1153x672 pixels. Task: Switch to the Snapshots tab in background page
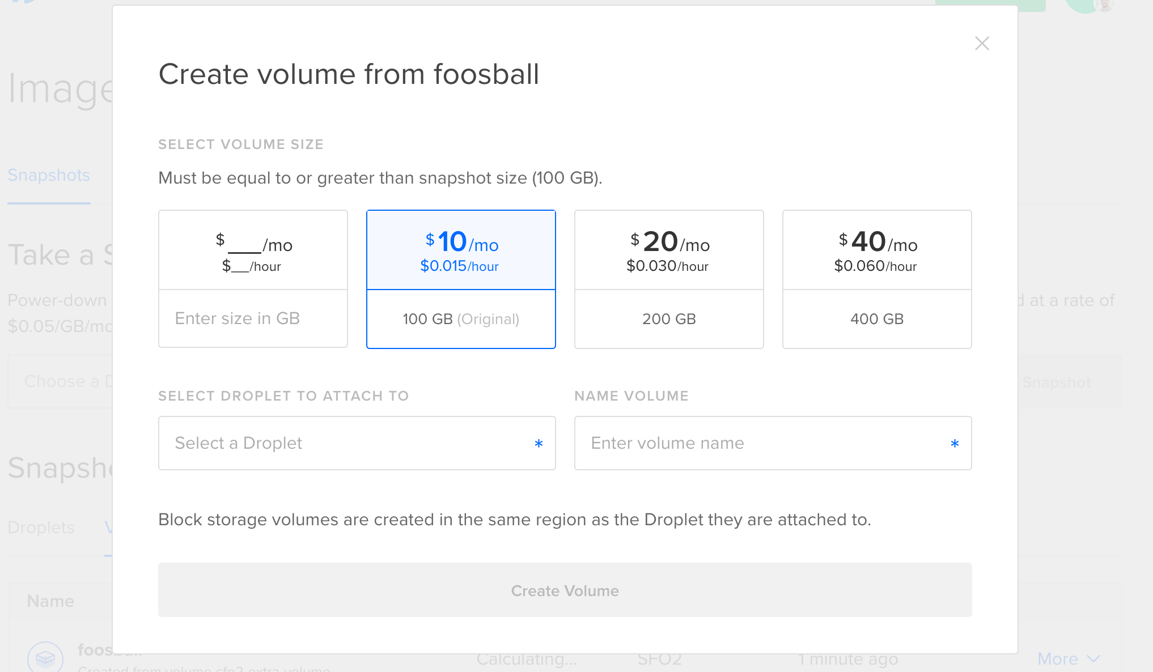pyautogui.click(x=49, y=175)
